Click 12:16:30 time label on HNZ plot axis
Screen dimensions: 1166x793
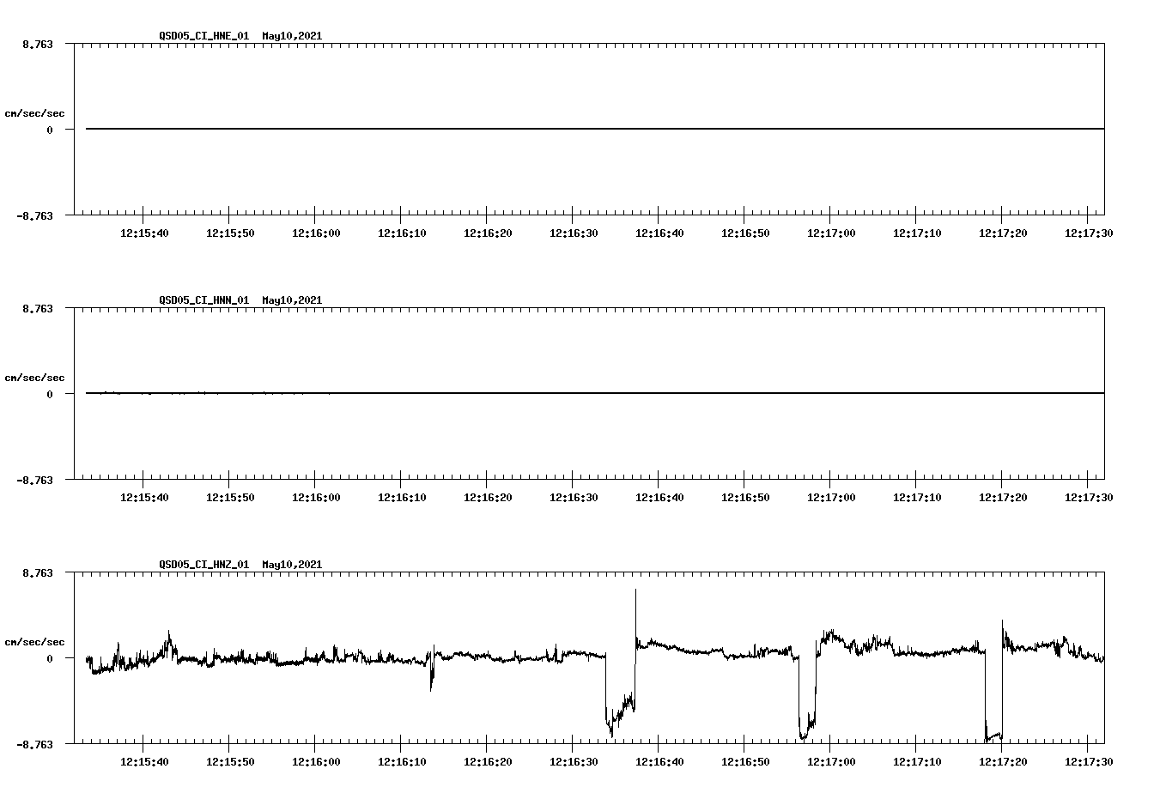click(x=574, y=761)
